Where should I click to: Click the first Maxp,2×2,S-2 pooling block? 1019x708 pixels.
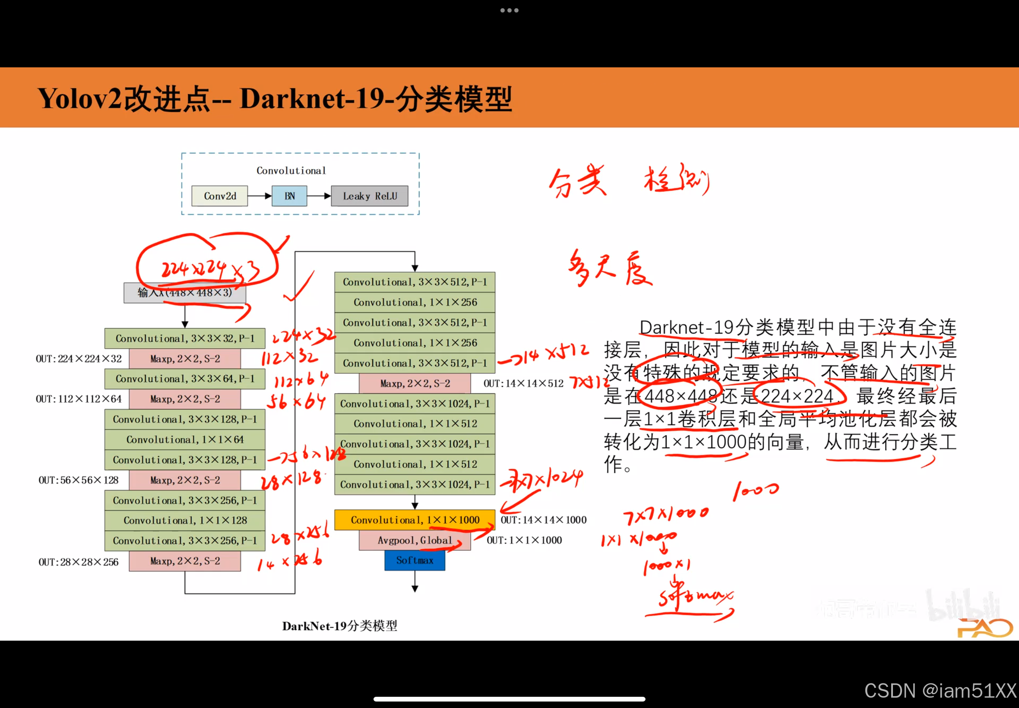pos(184,358)
